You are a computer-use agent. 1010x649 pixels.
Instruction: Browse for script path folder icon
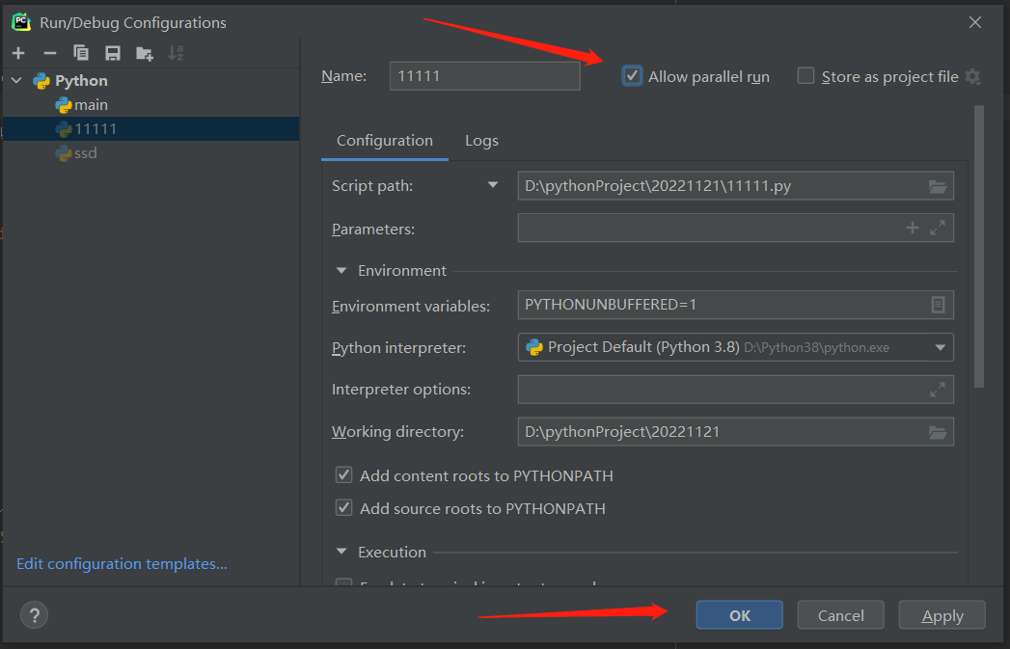938,186
